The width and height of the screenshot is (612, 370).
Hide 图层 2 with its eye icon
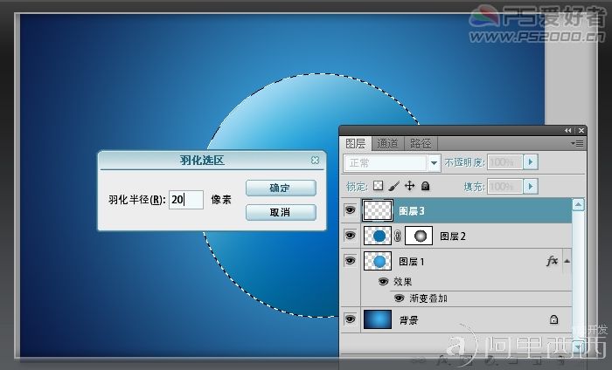point(350,236)
